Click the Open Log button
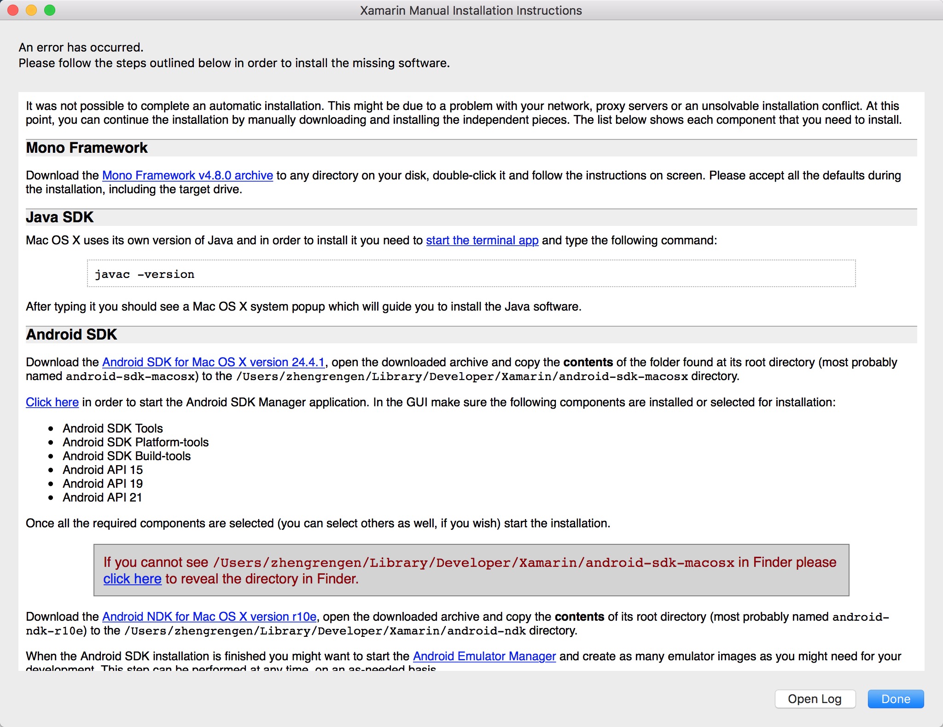Viewport: 943px width, 727px height. coord(815,699)
